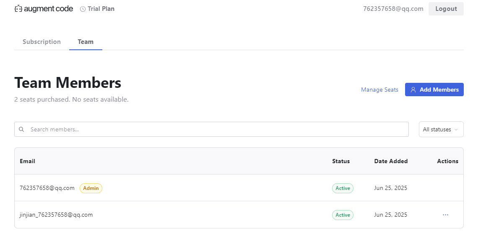Select the Team tab

point(86,42)
